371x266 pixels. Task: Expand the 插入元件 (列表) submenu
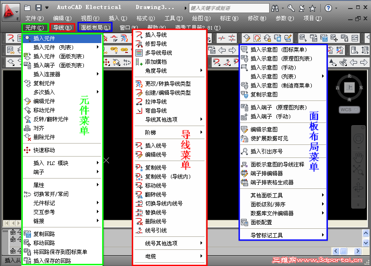98,47
